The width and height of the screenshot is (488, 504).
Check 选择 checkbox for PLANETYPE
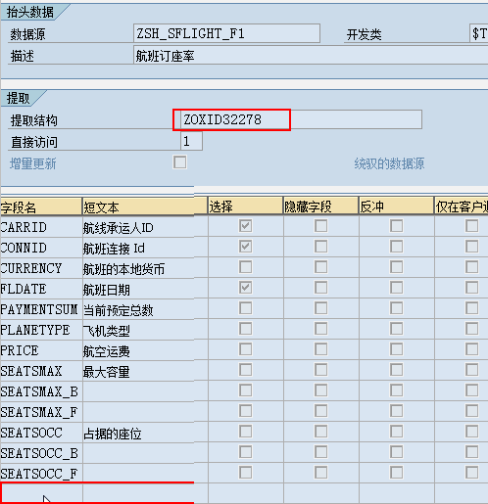coord(245,329)
